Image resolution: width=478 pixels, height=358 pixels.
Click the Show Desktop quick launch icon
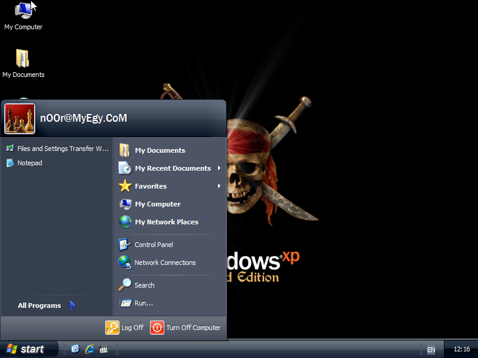coord(75,349)
